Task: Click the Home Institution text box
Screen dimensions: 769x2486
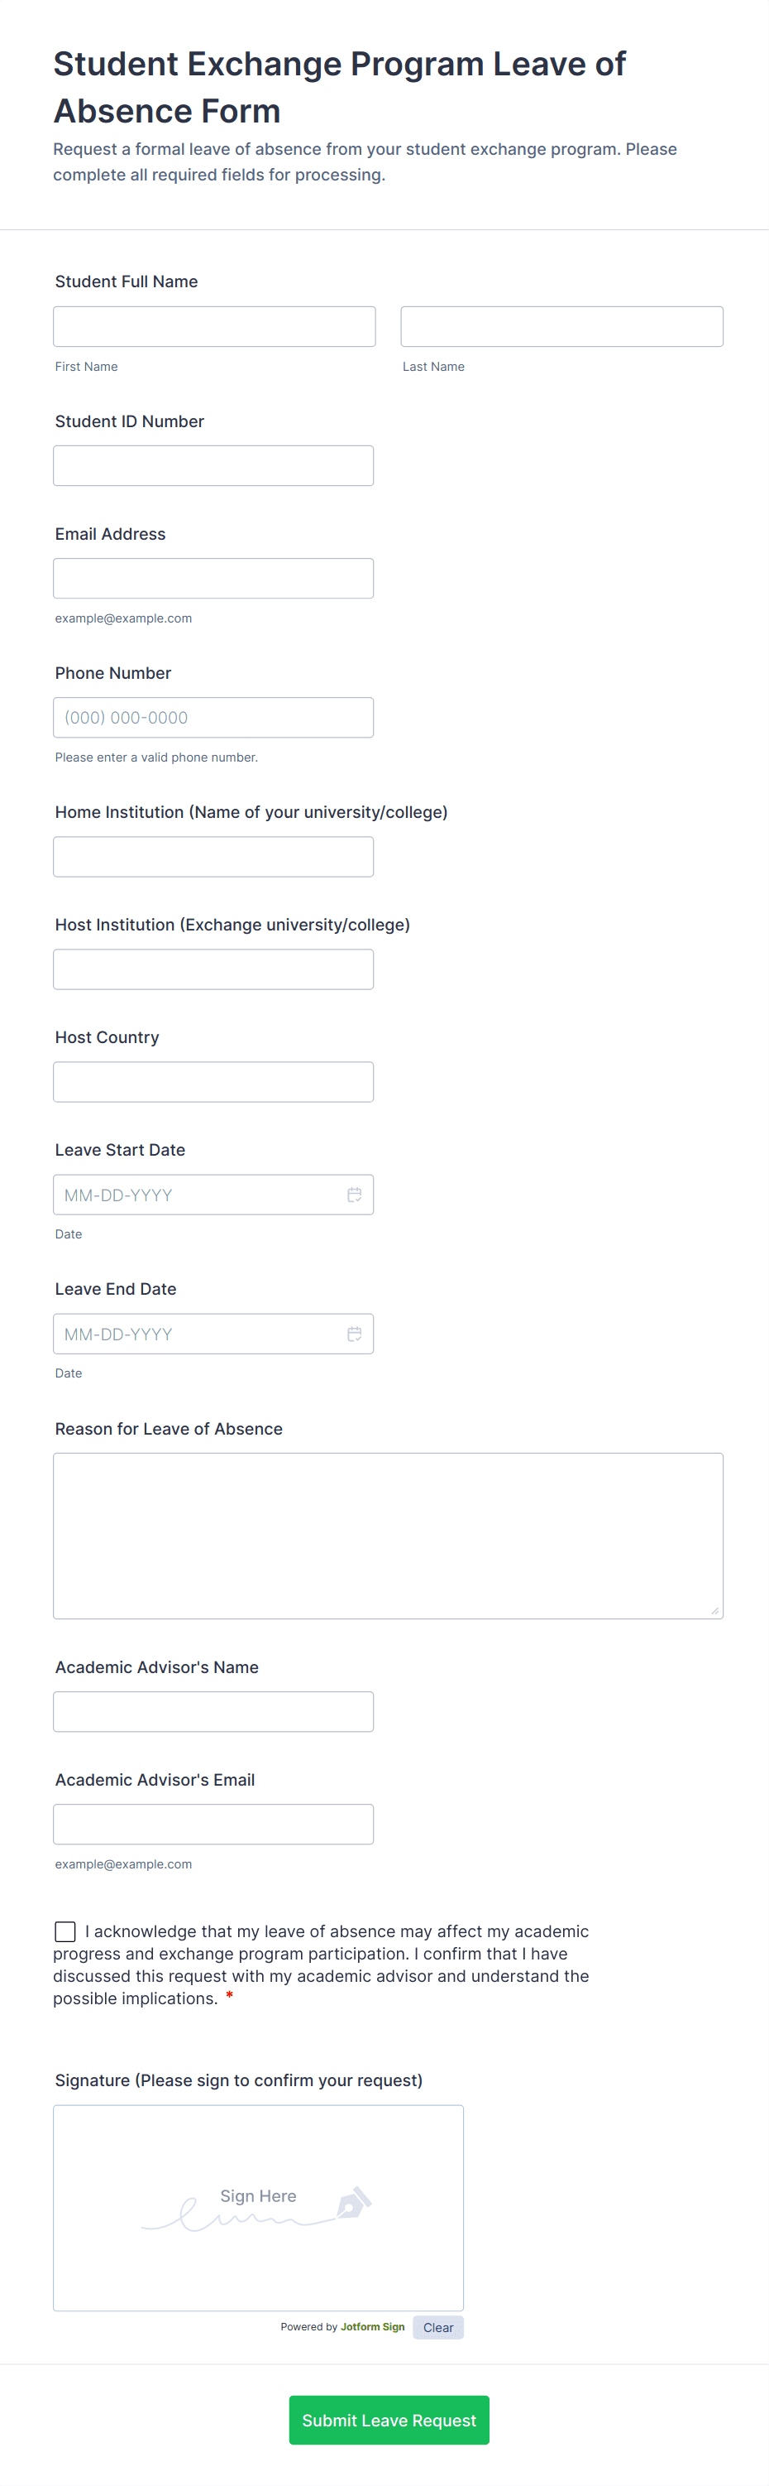Action: tap(213, 856)
